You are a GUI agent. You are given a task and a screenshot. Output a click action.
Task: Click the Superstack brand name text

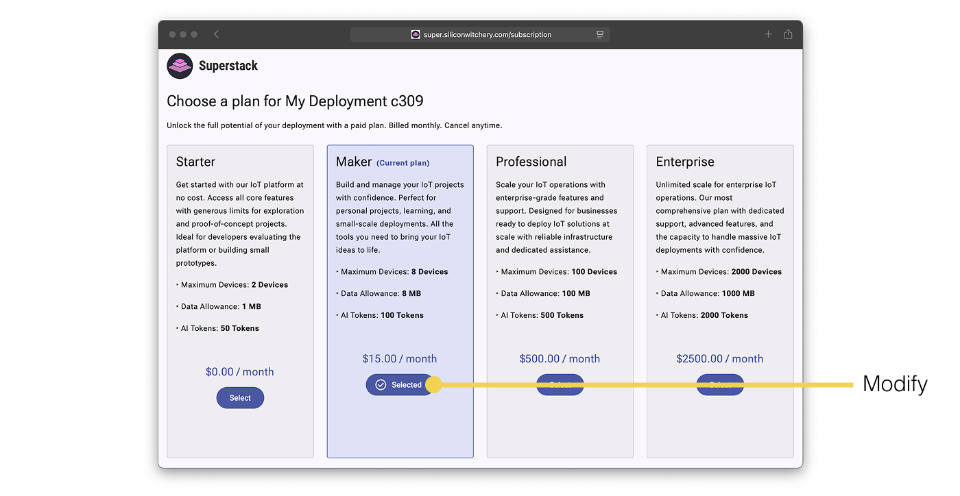[228, 66]
